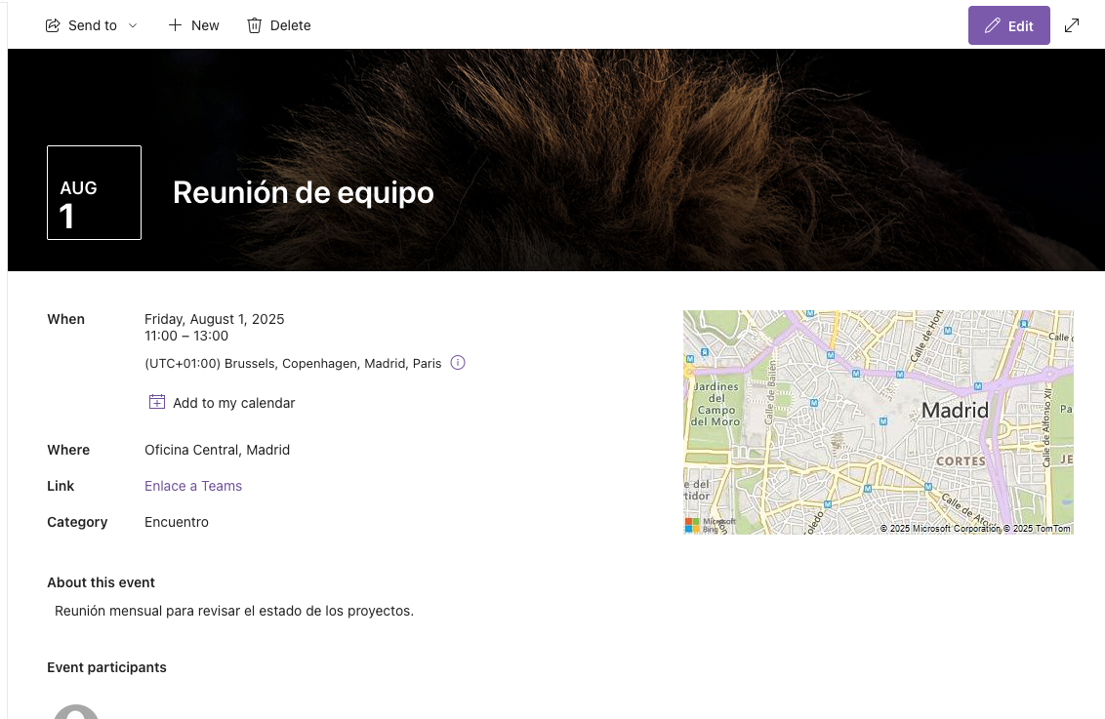Open Enlace a Teams link
1105x719 pixels.
(193, 486)
